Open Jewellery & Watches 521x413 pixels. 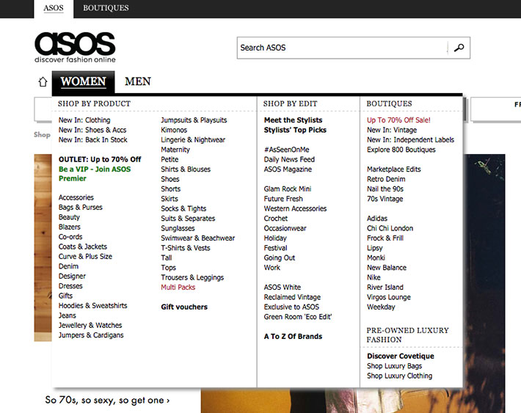(x=90, y=325)
